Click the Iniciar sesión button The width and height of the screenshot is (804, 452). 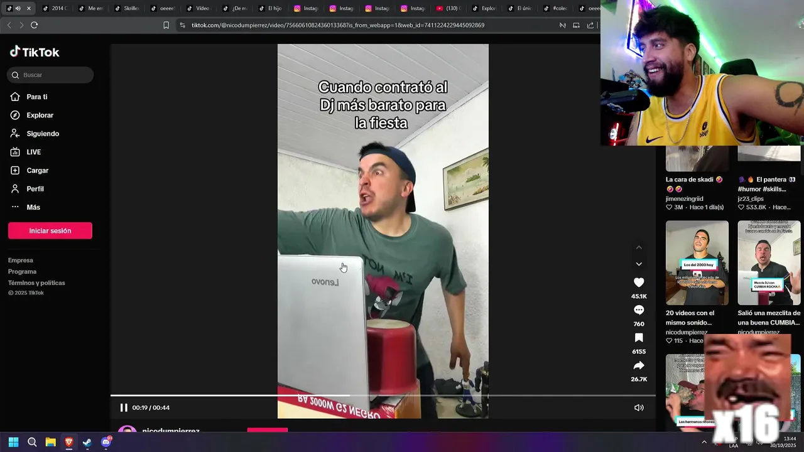[50, 230]
